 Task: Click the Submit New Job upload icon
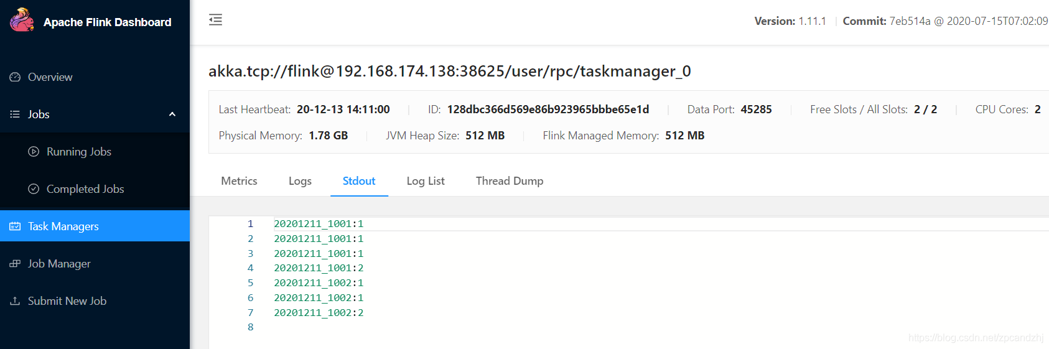pyautogui.click(x=15, y=301)
